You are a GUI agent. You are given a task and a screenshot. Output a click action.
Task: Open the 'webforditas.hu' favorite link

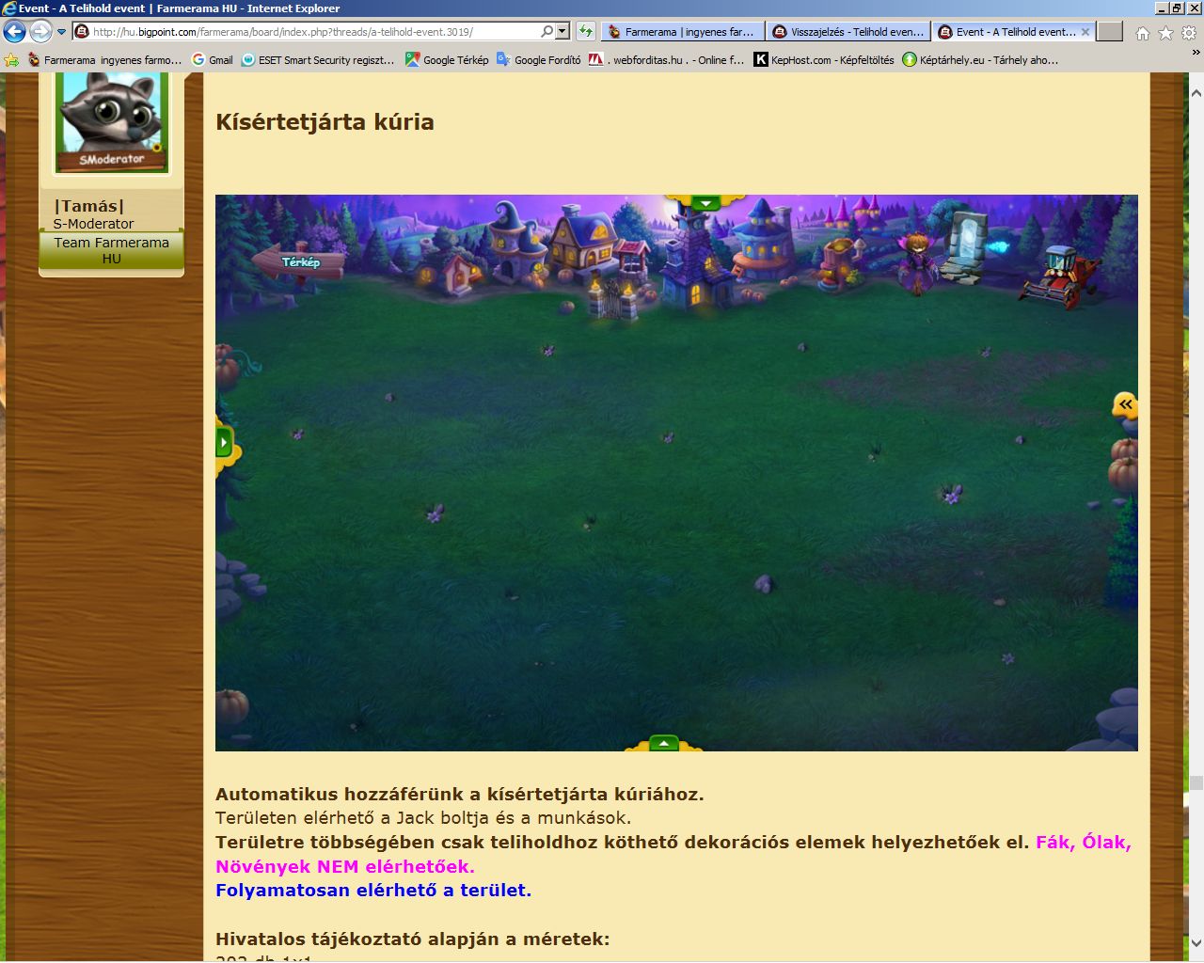point(666,59)
